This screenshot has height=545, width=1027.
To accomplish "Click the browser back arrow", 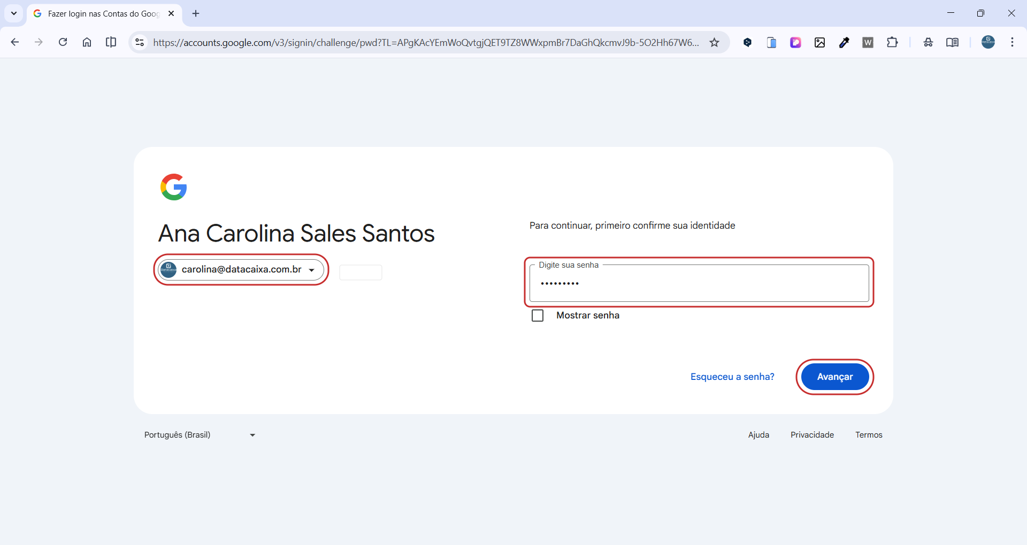I will [15, 42].
